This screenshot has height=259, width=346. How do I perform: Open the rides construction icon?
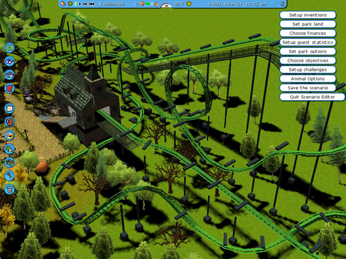click(x=9, y=122)
